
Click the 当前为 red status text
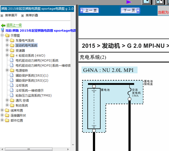163,12
